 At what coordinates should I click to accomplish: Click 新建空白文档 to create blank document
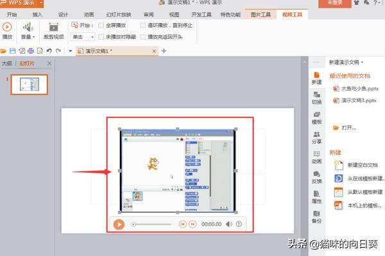(x=356, y=165)
